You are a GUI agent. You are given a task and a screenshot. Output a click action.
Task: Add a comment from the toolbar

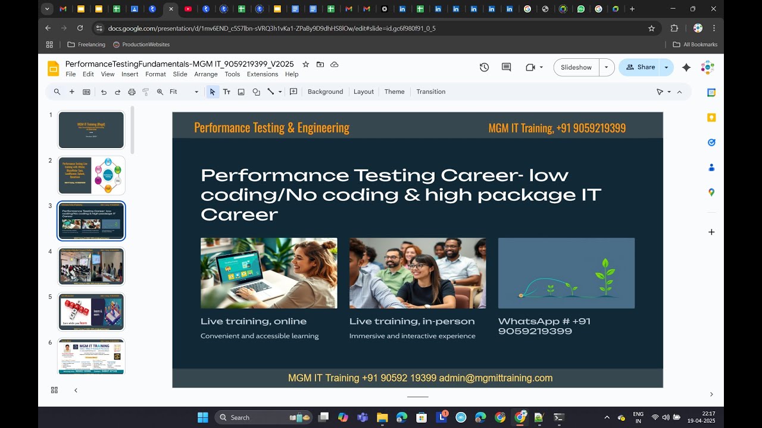(x=293, y=92)
